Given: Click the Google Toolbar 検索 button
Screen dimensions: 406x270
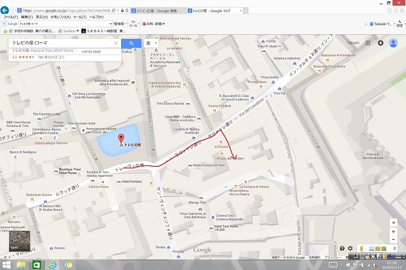Looking at the screenshot, I should 119,23.
